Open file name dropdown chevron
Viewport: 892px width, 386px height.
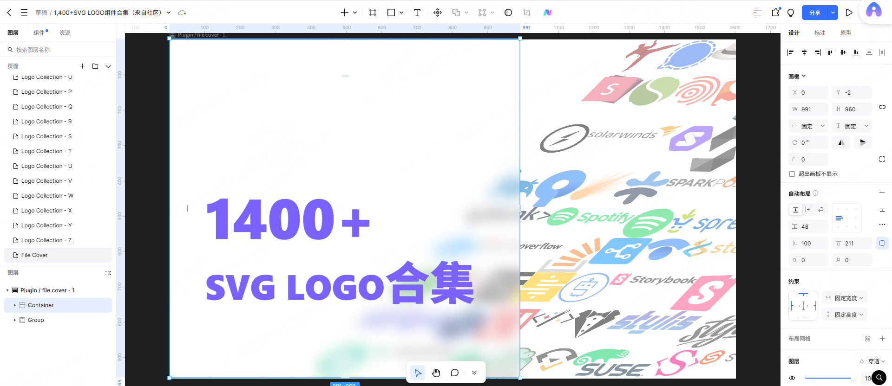[x=169, y=13]
